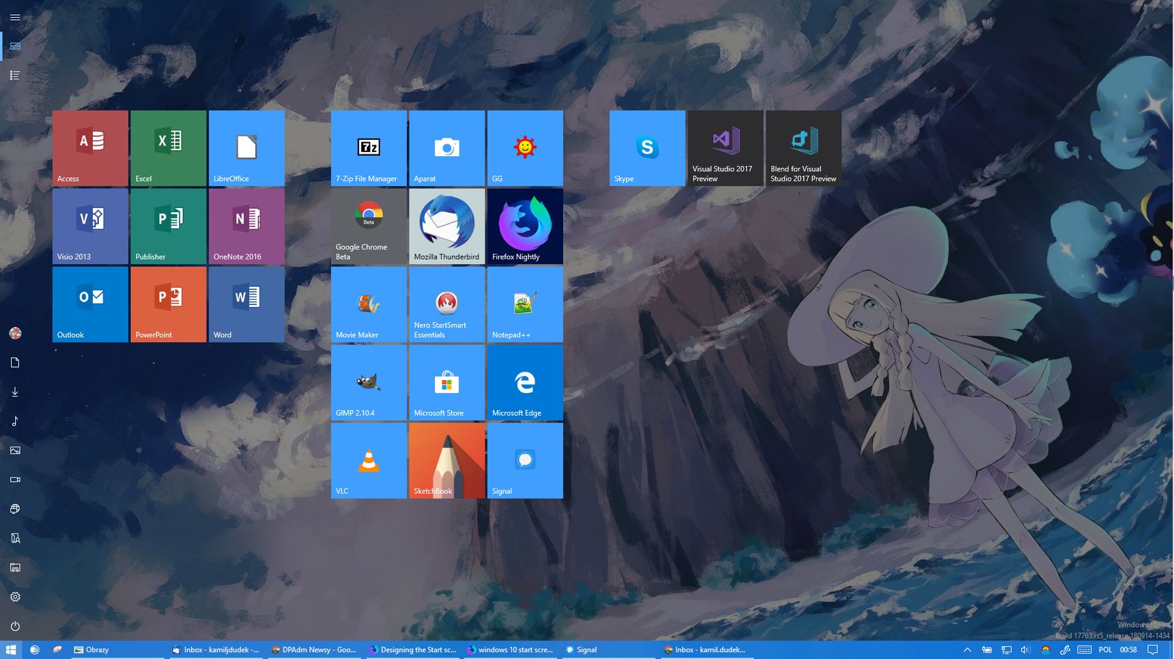Switch to Inbox - kamil.dudek taskbar window
Image resolution: width=1174 pixels, height=659 pixels.
pyautogui.click(x=706, y=650)
